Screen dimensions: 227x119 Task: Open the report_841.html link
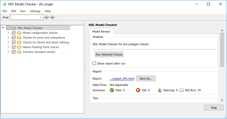(122, 79)
